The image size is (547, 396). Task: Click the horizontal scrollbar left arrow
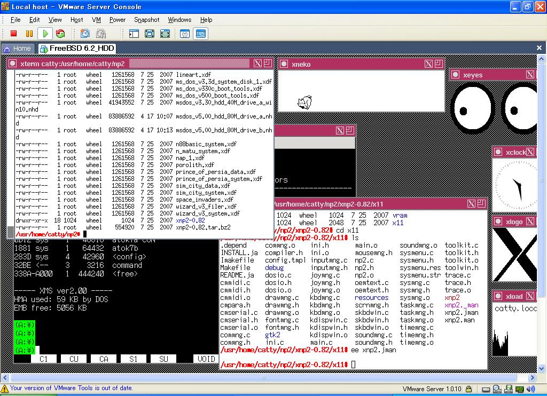tap(5, 377)
